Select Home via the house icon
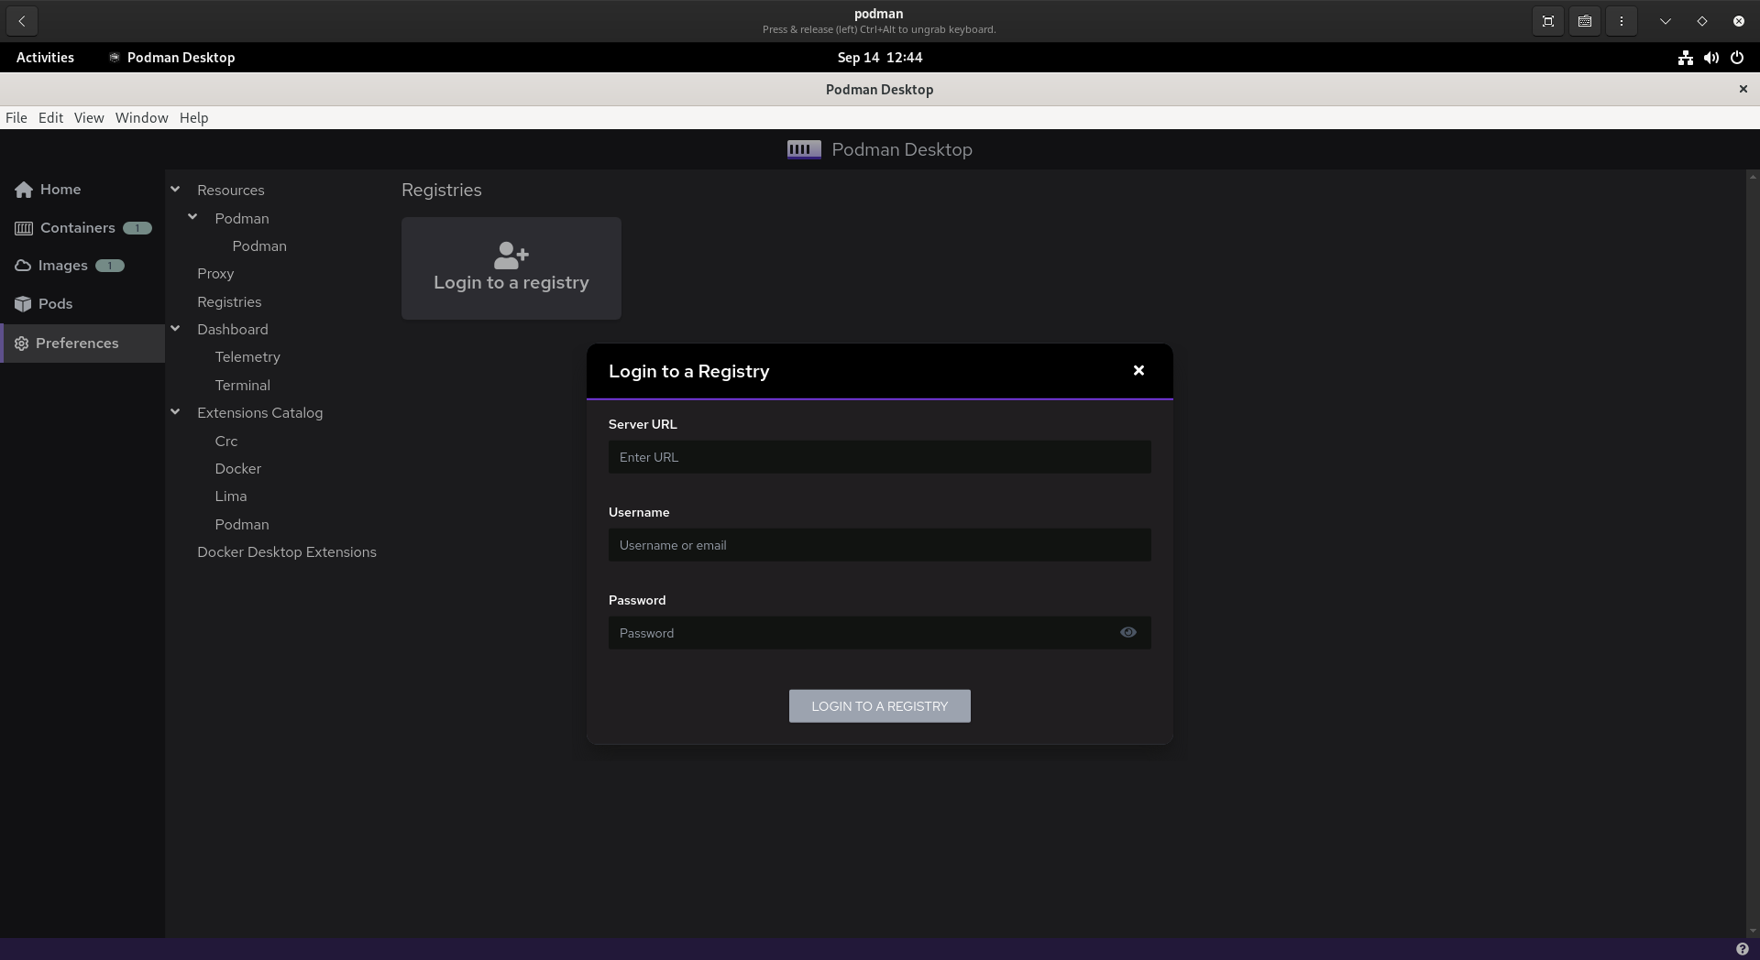This screenshot has height=960, width=1760. tap(22, 189)
